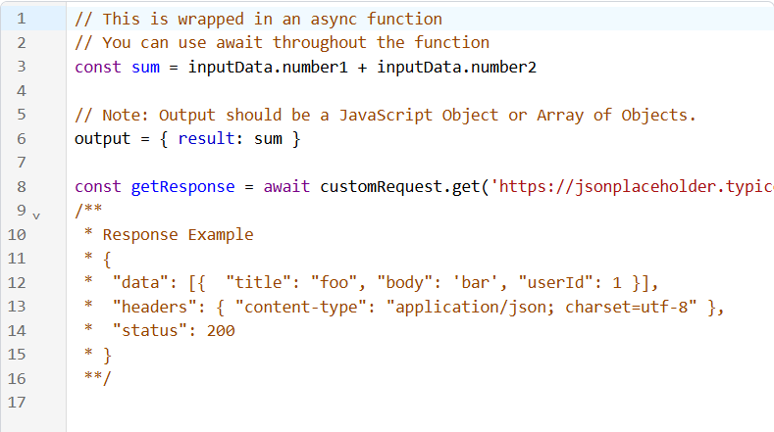
Task: Click the 'result' property key on line 6
Action: [206, 138]
